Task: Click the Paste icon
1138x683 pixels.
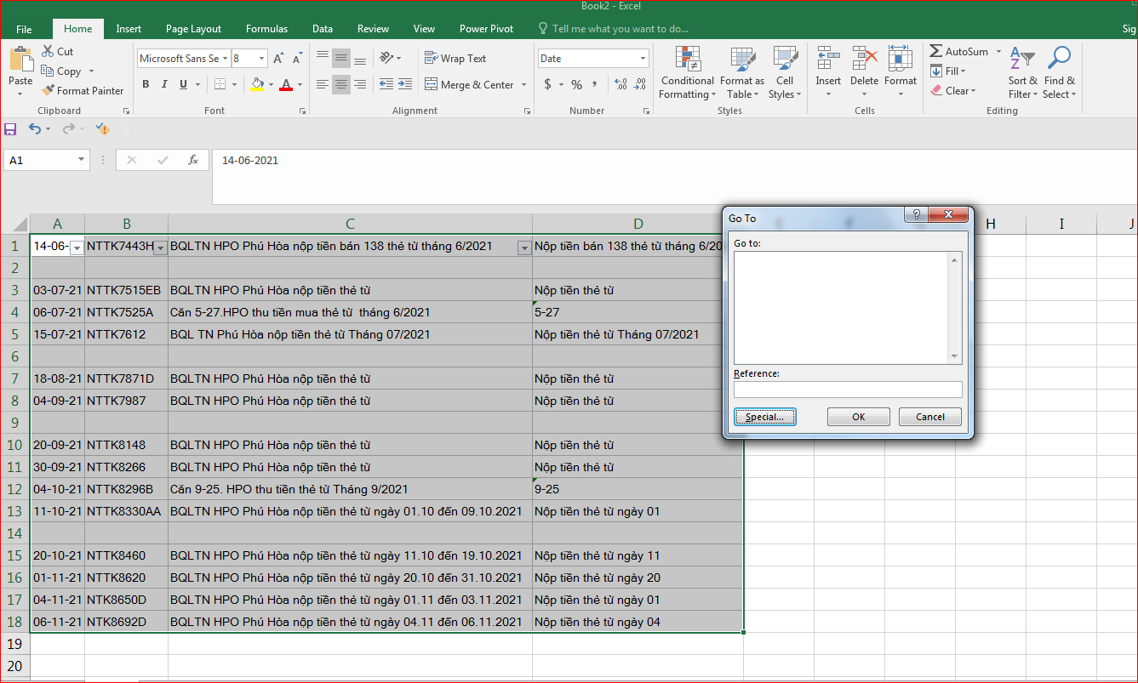Action: pos(20,60)
